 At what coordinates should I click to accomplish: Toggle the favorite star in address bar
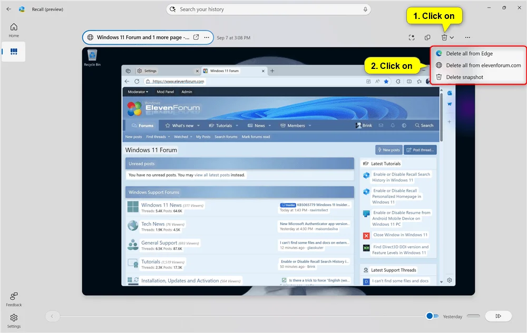(x=386, y=81)
